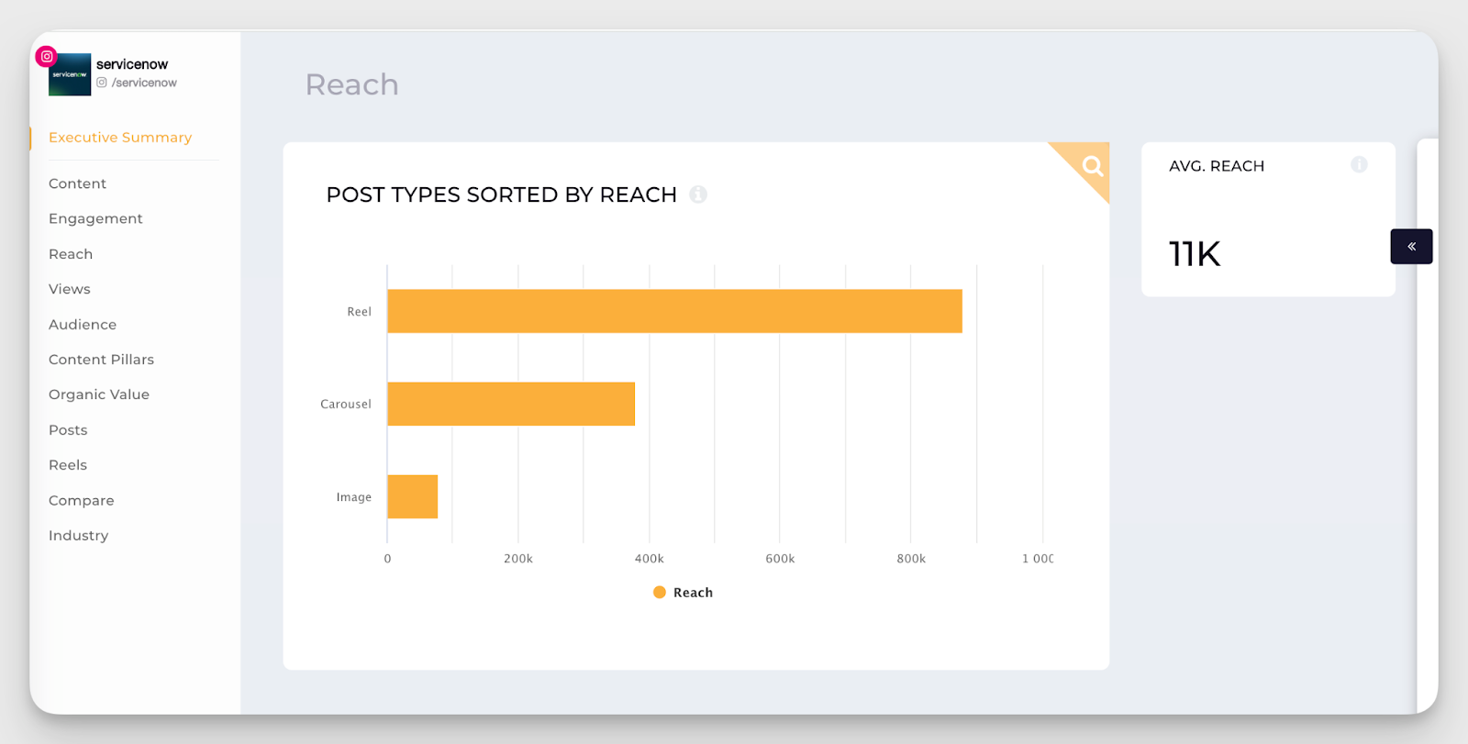Viewport: 1468px width, 744px height.
Task: Open the /servicenow profile link
Action: [x=144, y=83]
